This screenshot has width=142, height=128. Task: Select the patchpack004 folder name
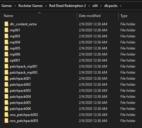tap(20, 97)
